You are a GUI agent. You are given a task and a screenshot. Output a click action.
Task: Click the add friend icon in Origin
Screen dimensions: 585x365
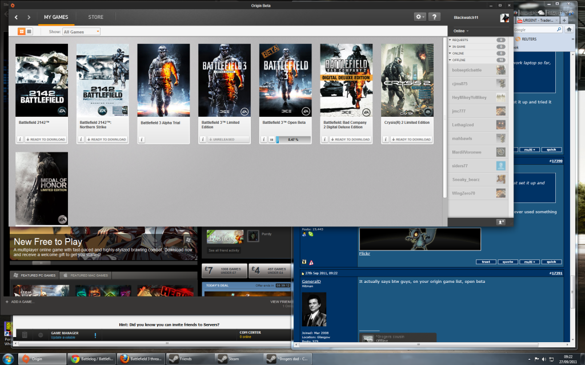point(500,222)
